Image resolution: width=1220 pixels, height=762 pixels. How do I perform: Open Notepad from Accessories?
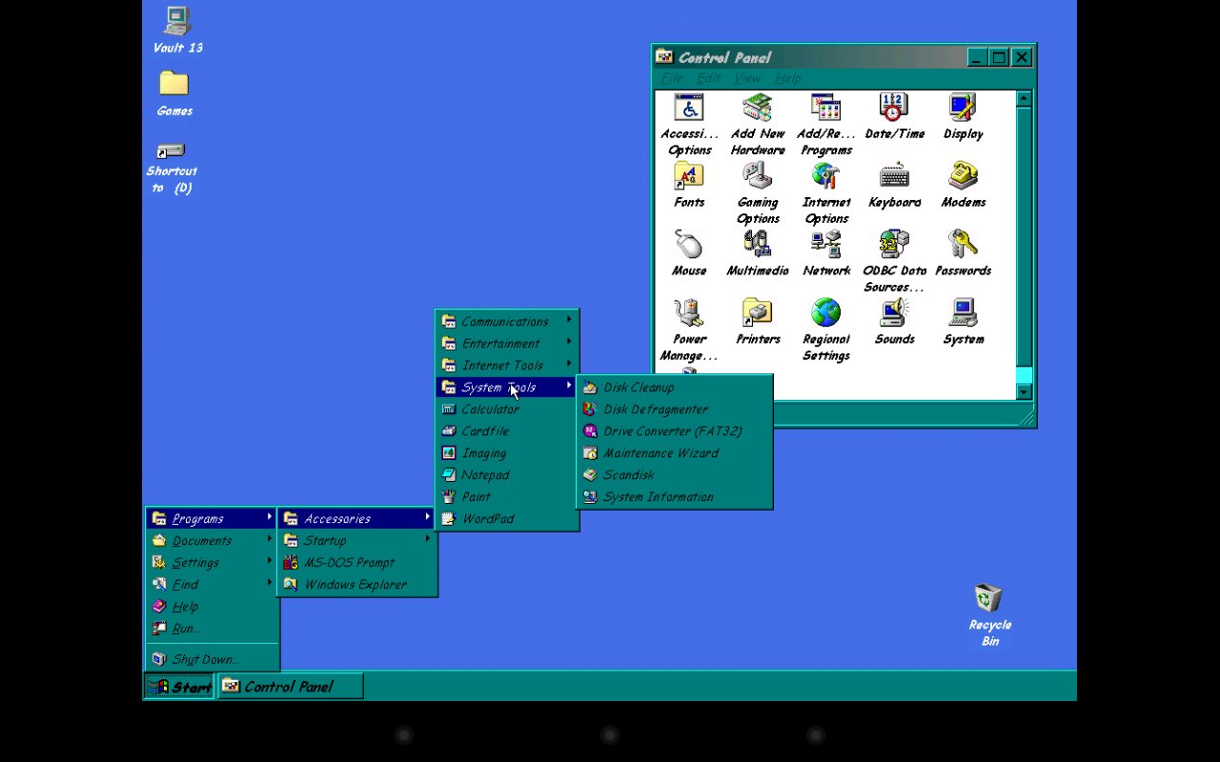coord(487,474)
